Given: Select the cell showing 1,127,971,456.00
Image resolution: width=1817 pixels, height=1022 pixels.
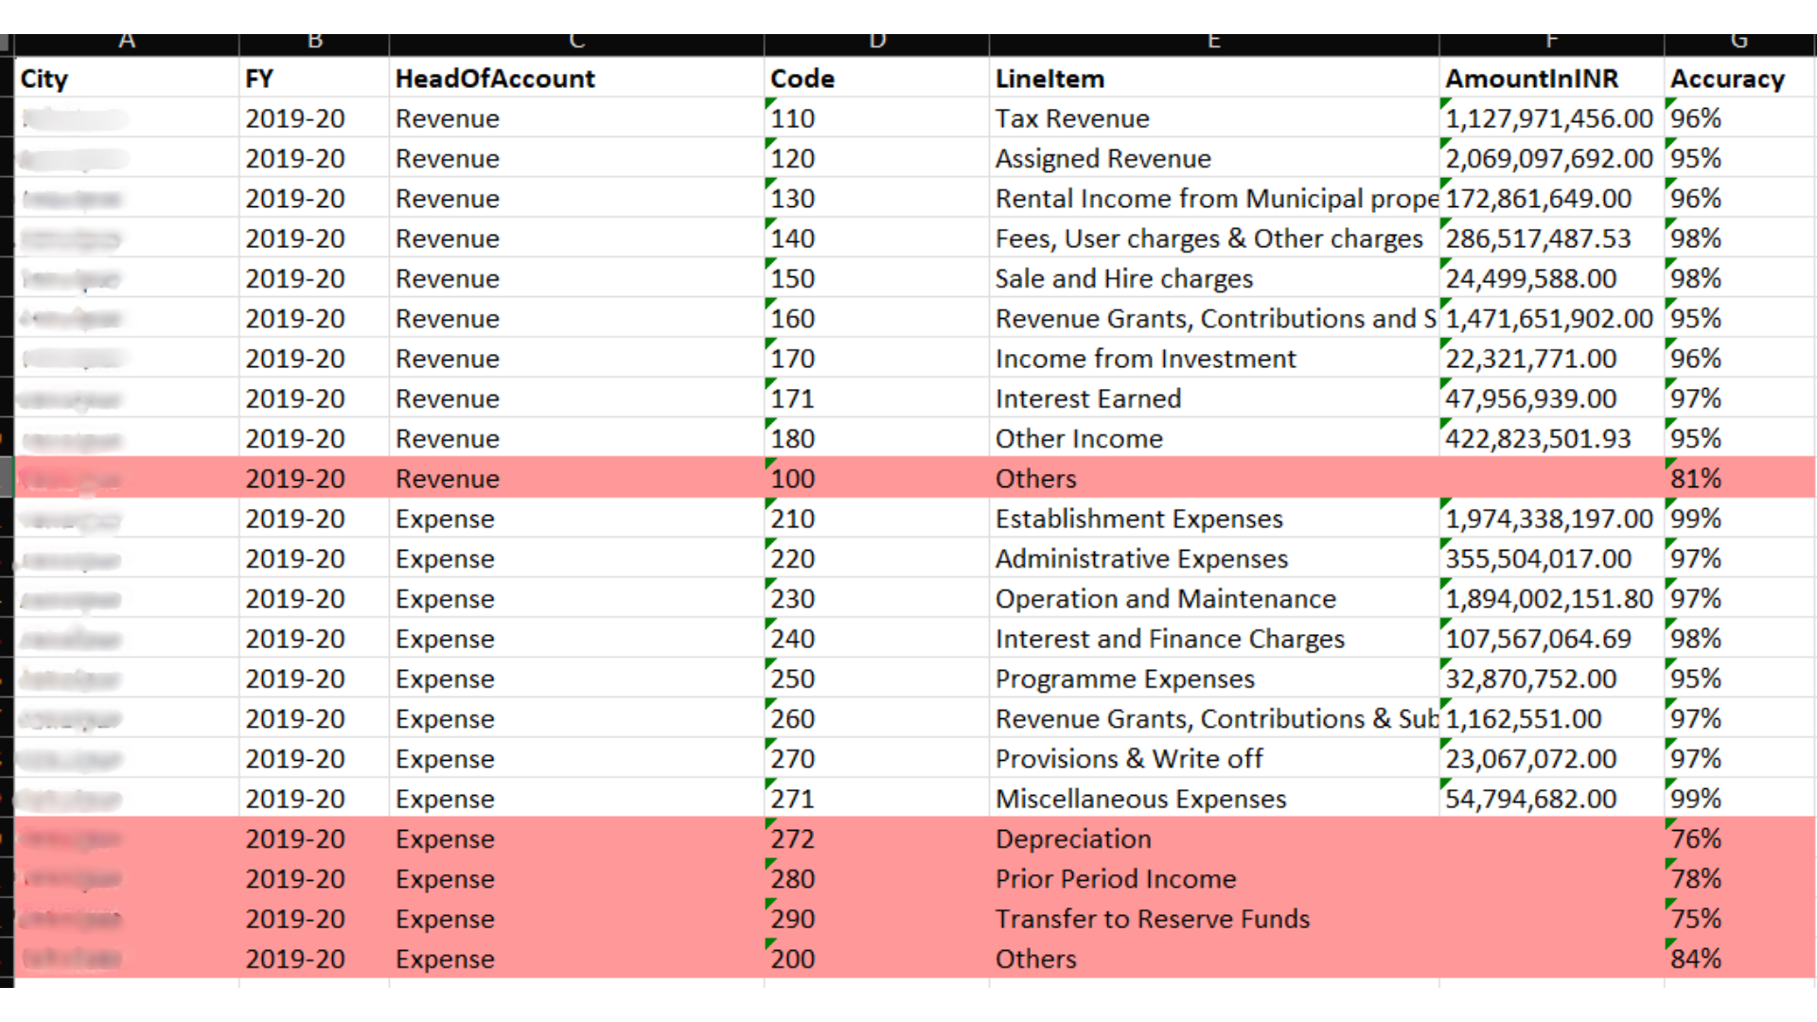Looking at the screenshot, I should [1549, 117].
